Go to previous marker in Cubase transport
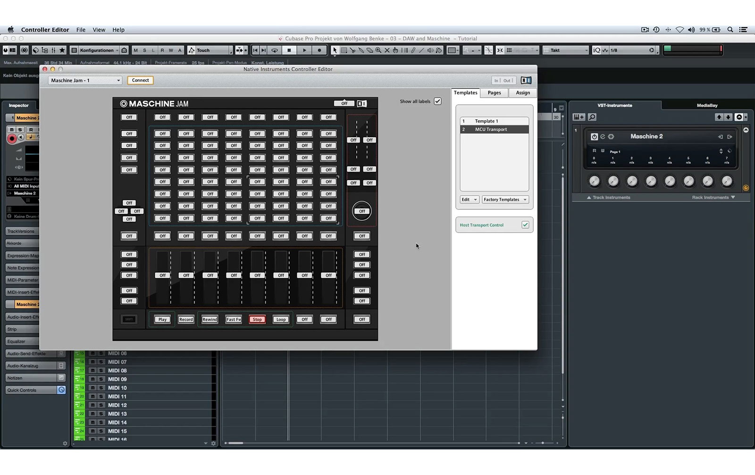This screenshot has width=755, height=475. coord(255,50)
